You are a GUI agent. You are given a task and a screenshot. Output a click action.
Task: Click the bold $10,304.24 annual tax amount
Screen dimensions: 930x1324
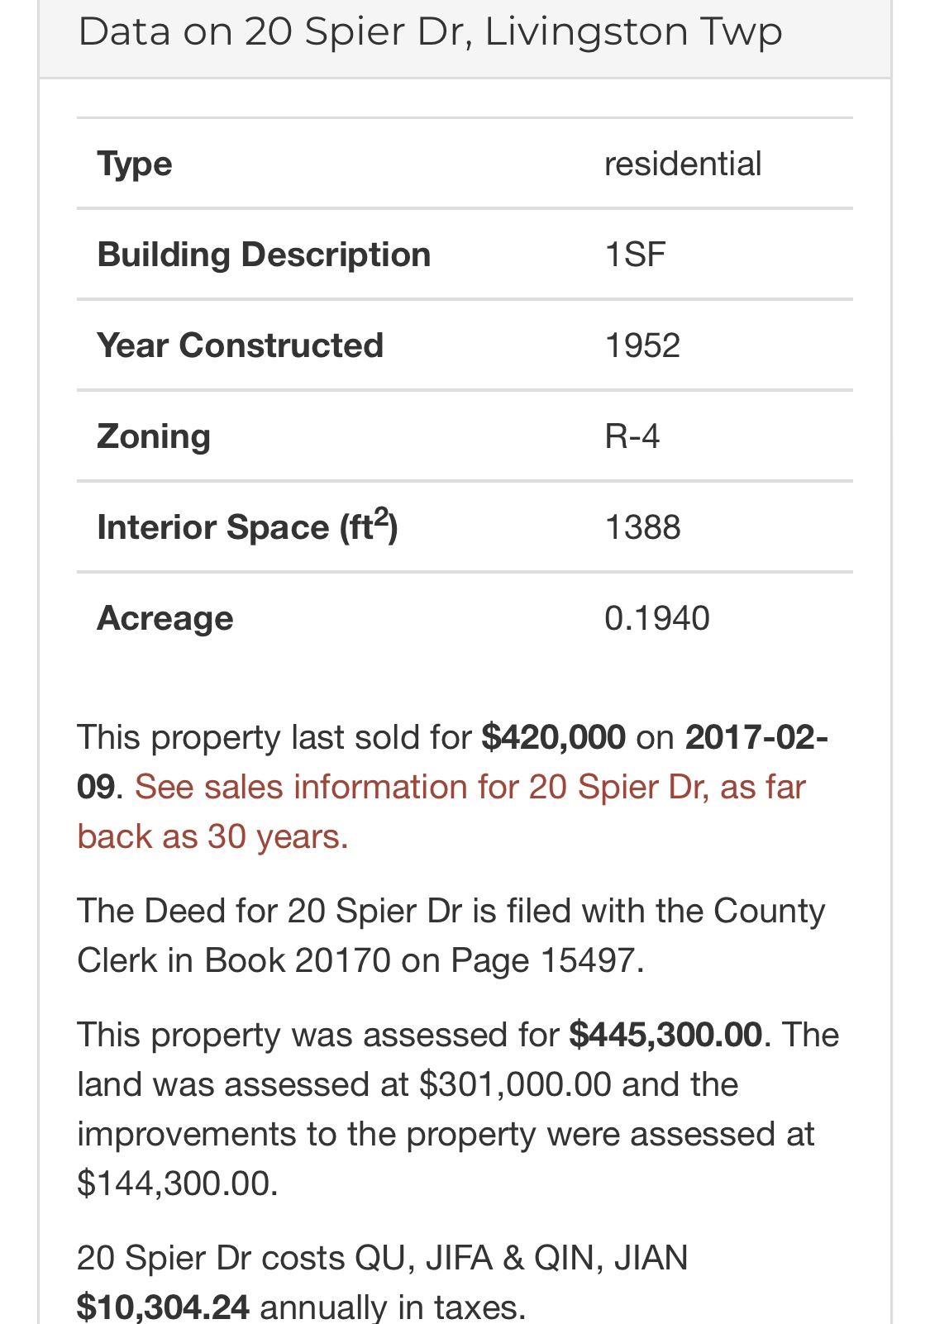pyautogui.click(x=163, y=1307)
